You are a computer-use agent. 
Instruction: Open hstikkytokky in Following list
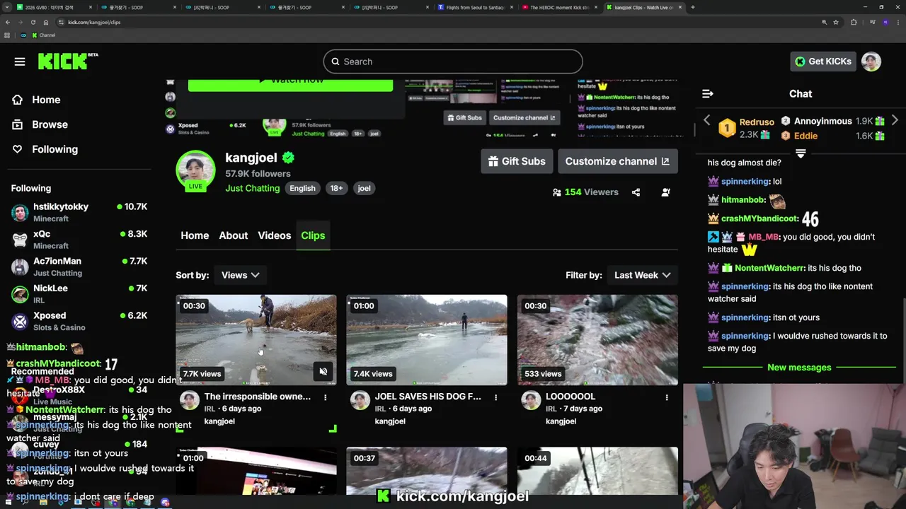click(x=79, y=212)
